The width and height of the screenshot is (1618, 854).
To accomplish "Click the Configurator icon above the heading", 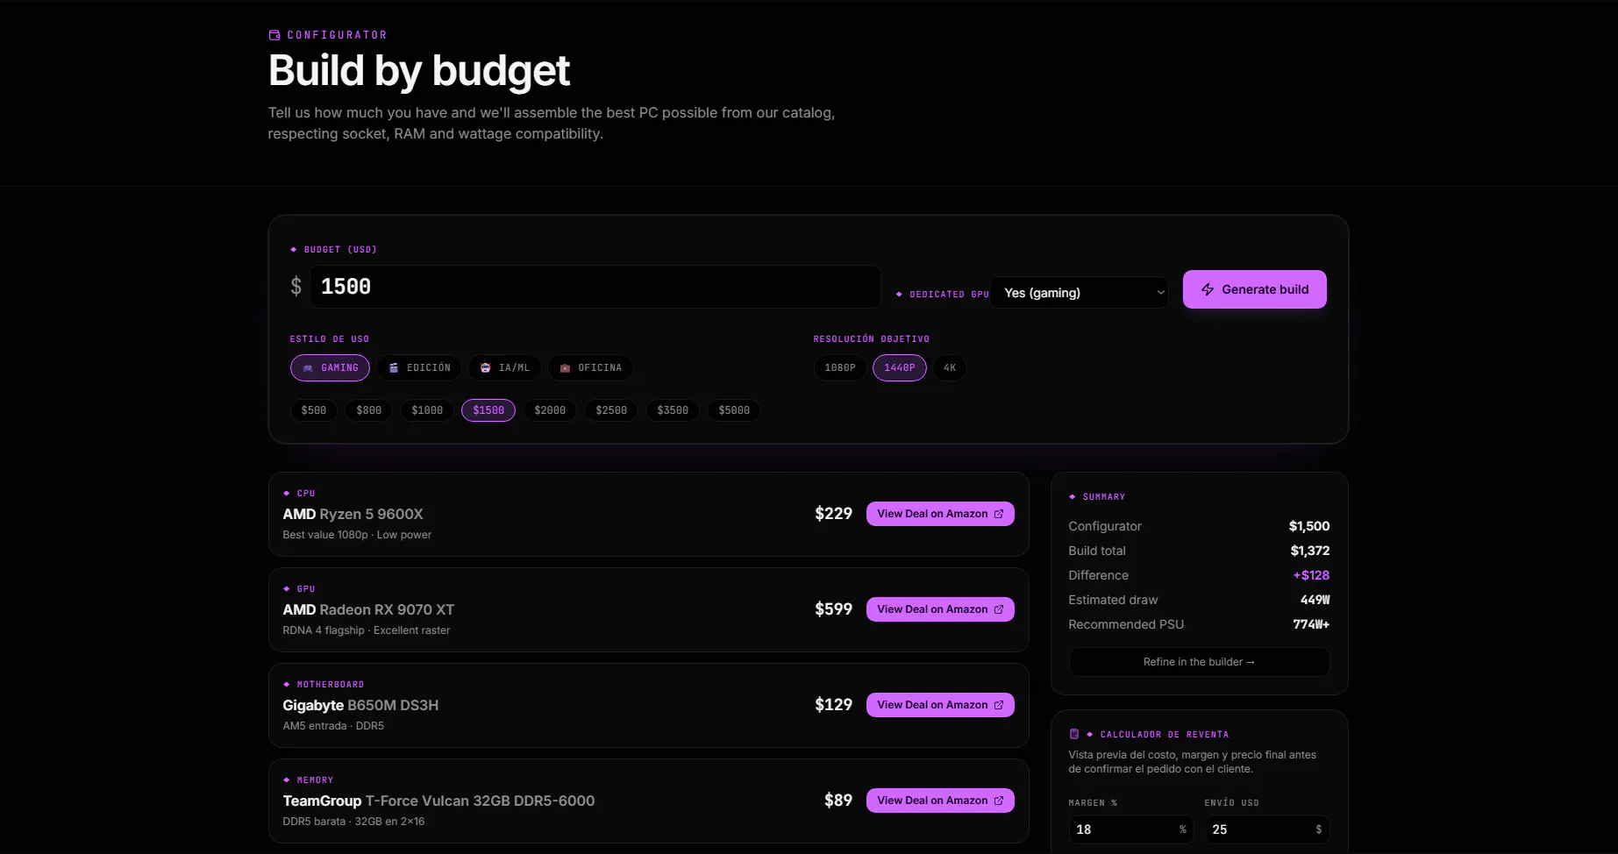I will [x=274, y=35].
